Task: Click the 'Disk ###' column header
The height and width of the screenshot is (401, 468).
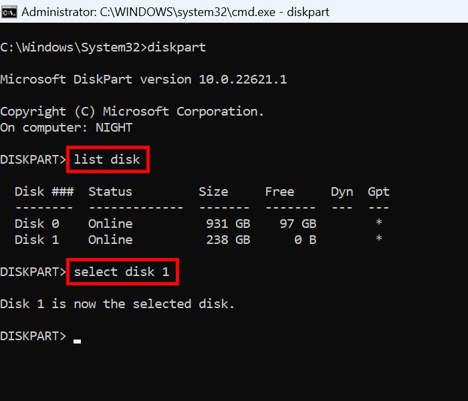Action: 44,192
